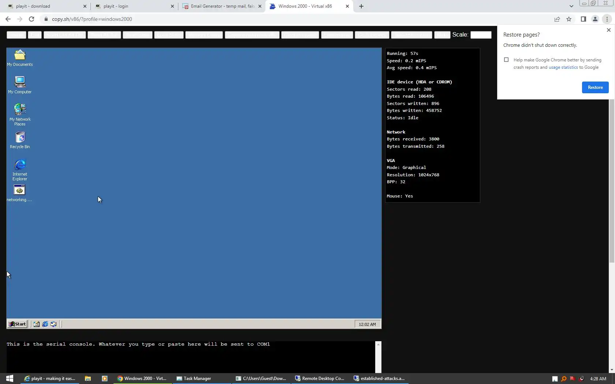The image size is (615, 384).
Task: Switch to Chrome Windows 2000 taskbar item
Action: point(143,379)
